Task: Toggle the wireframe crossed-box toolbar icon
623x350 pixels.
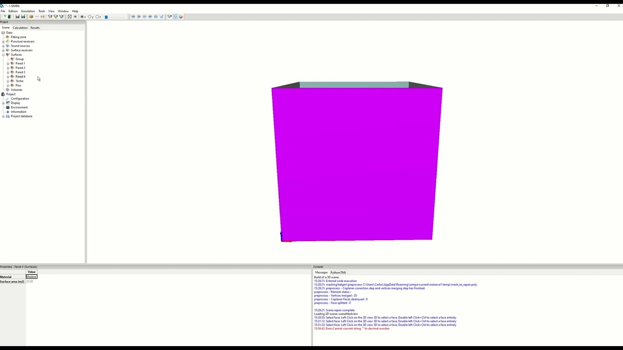Action: coord(70,17)
